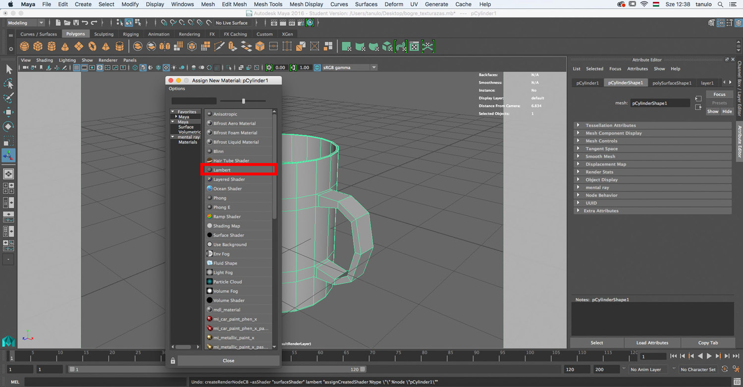Click the Load Attributes button
This screenshot has width=743, height=387.
coord(652,343)
